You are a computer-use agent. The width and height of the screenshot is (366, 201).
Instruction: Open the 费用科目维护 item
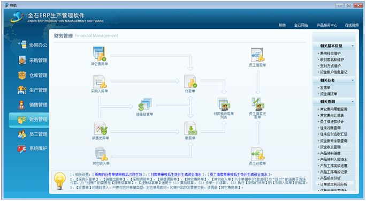pos(330,53)
